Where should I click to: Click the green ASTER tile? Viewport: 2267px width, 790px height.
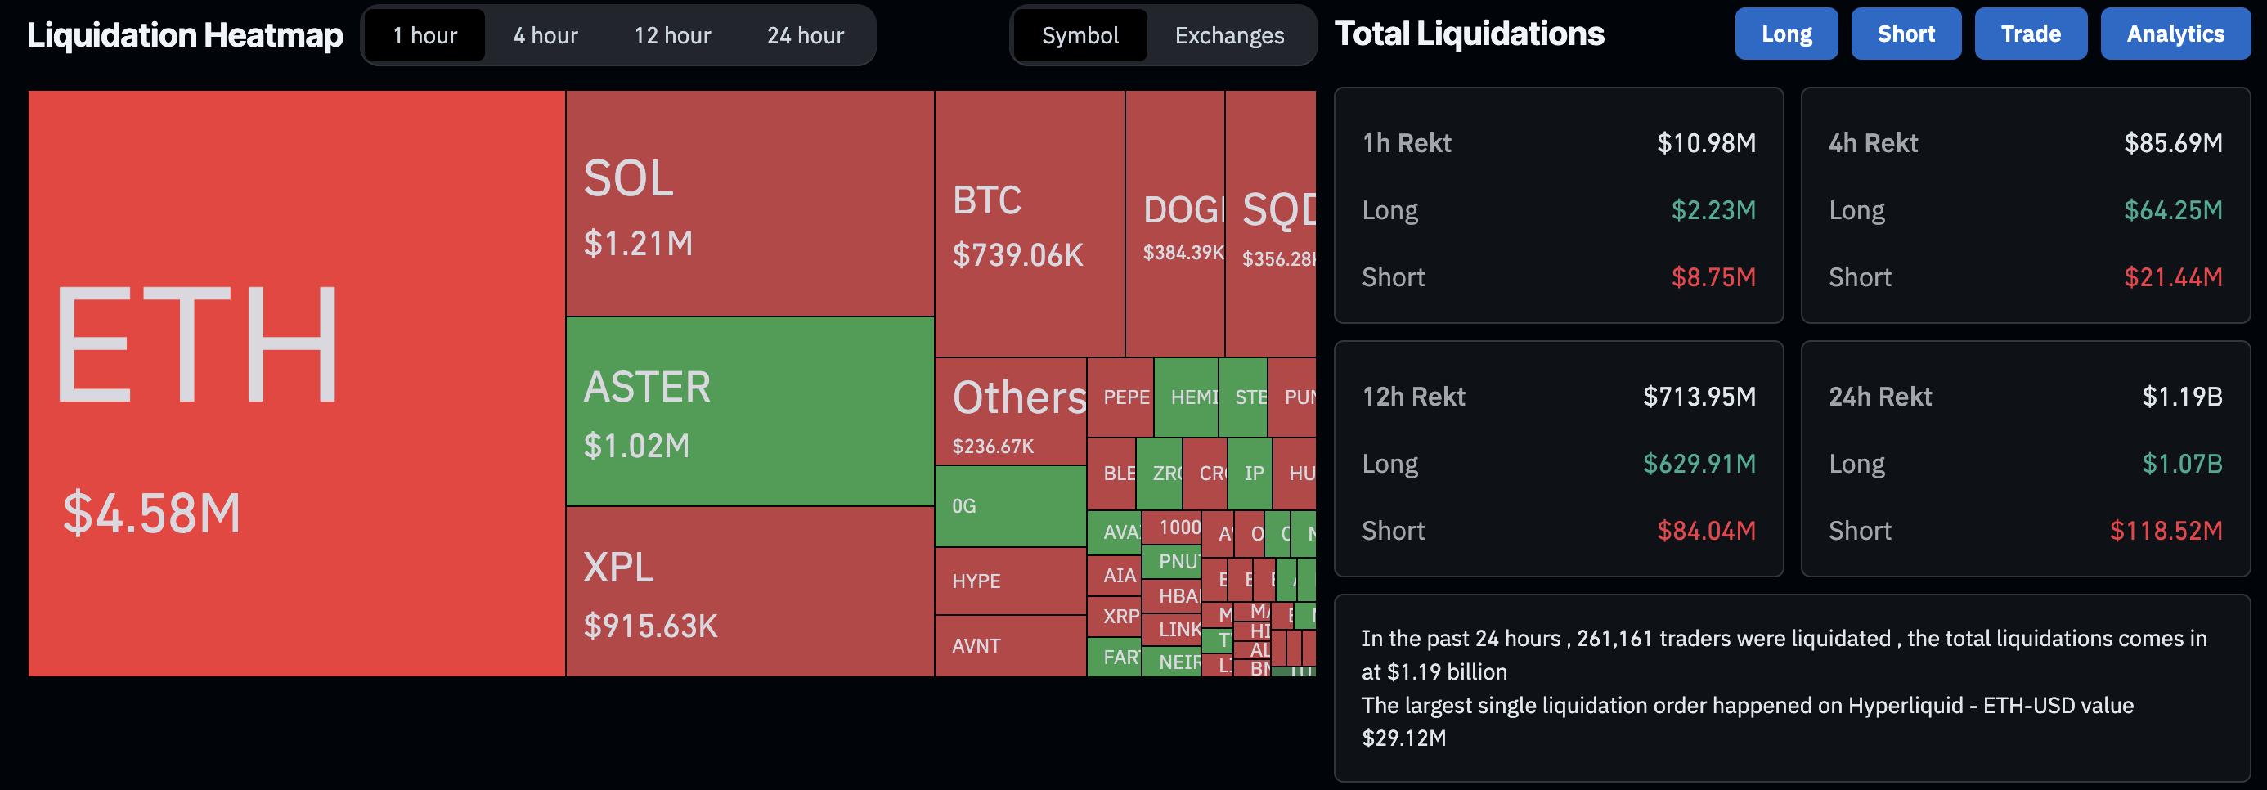749,411
